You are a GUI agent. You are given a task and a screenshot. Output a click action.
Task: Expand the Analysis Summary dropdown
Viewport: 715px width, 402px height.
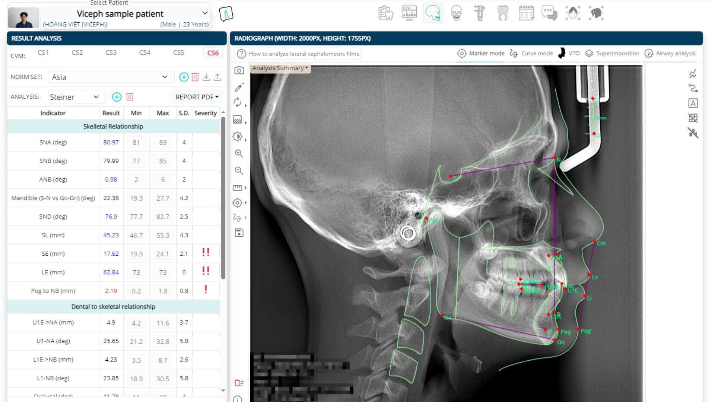pyautogui.click(x=280, y=68)
